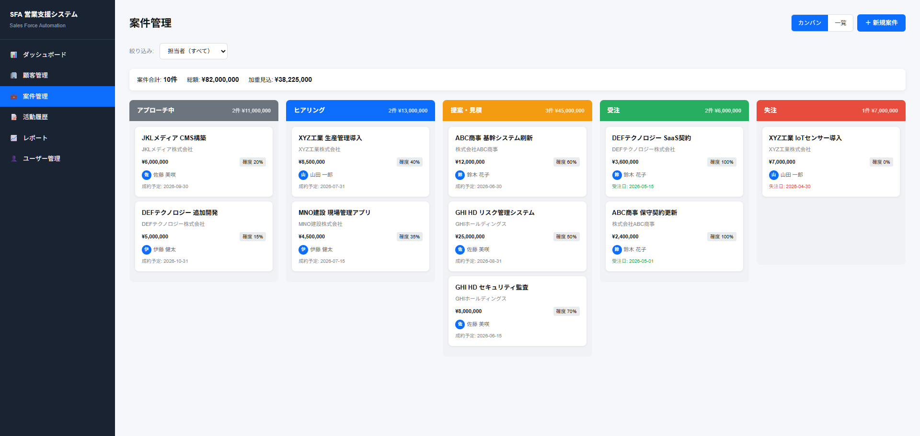Click 山田 avatar on XYZ工業 IoTセンサー導入 card
Viewport: 920px width, 436px height.
774,175
